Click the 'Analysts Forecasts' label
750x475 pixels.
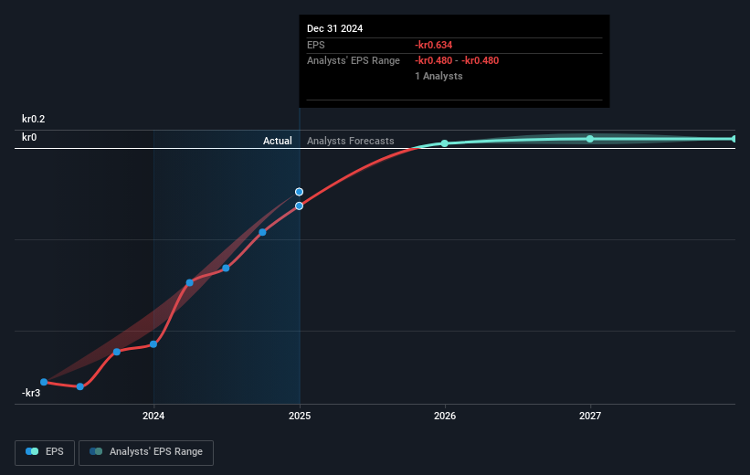(351, 141)
